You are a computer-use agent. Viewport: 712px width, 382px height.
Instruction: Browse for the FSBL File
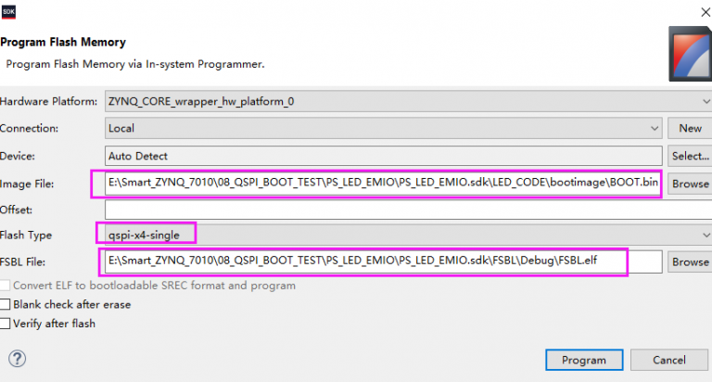690,261
